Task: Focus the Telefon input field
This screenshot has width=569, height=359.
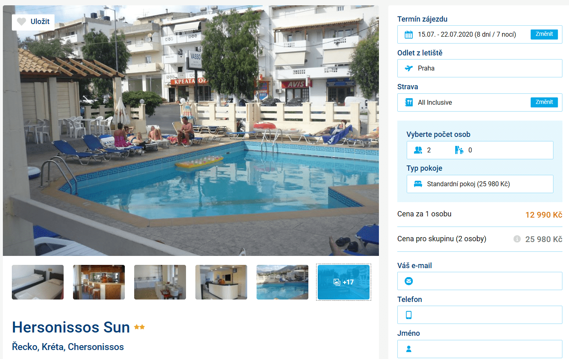Action: tap(480, 315)
